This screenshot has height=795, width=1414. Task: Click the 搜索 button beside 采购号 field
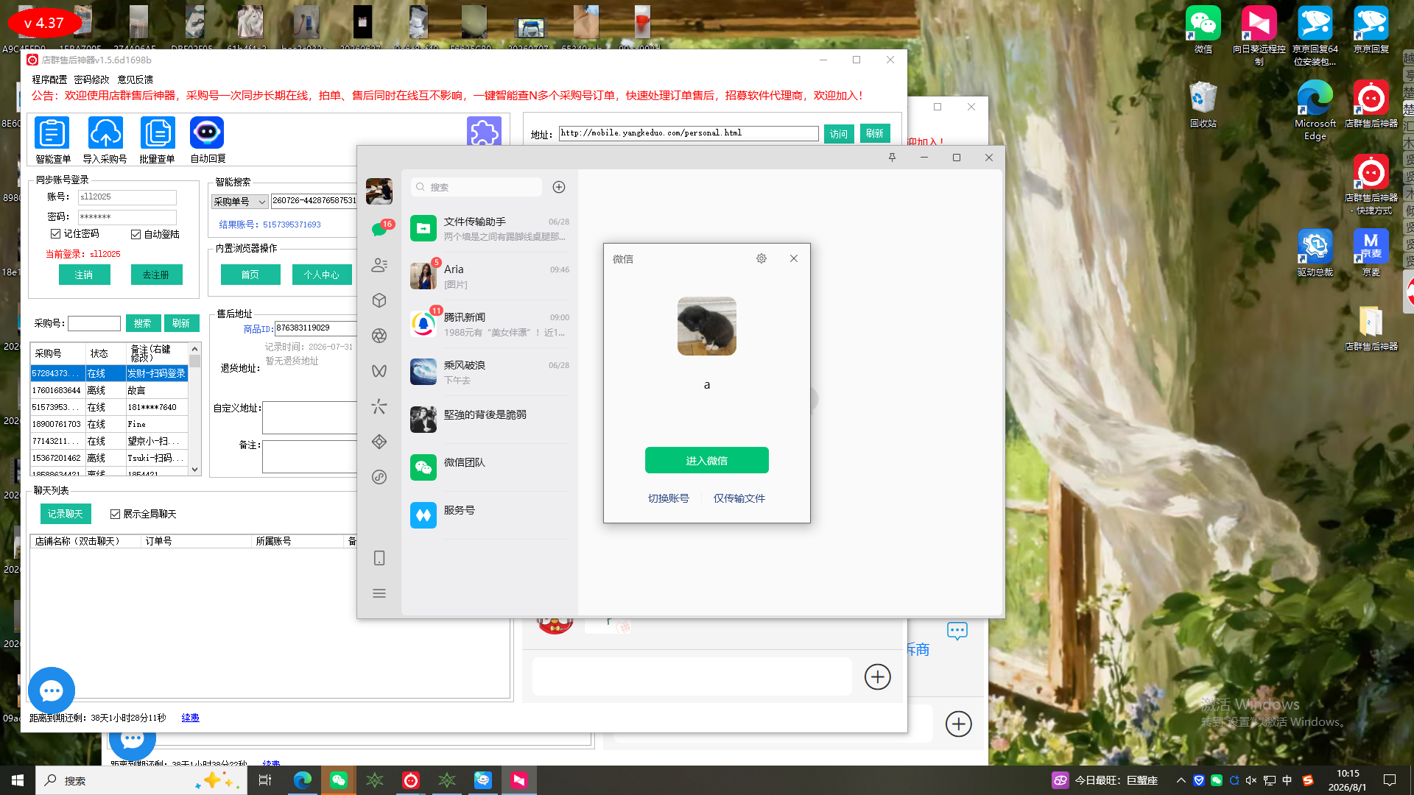(x=143, y=323)
